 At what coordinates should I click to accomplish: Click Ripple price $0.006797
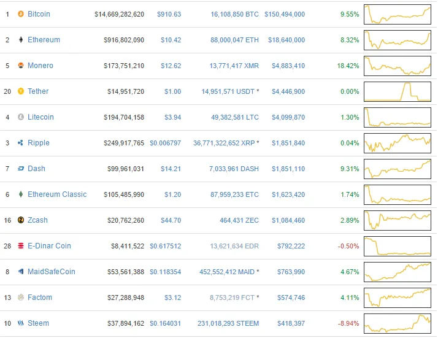166,143
